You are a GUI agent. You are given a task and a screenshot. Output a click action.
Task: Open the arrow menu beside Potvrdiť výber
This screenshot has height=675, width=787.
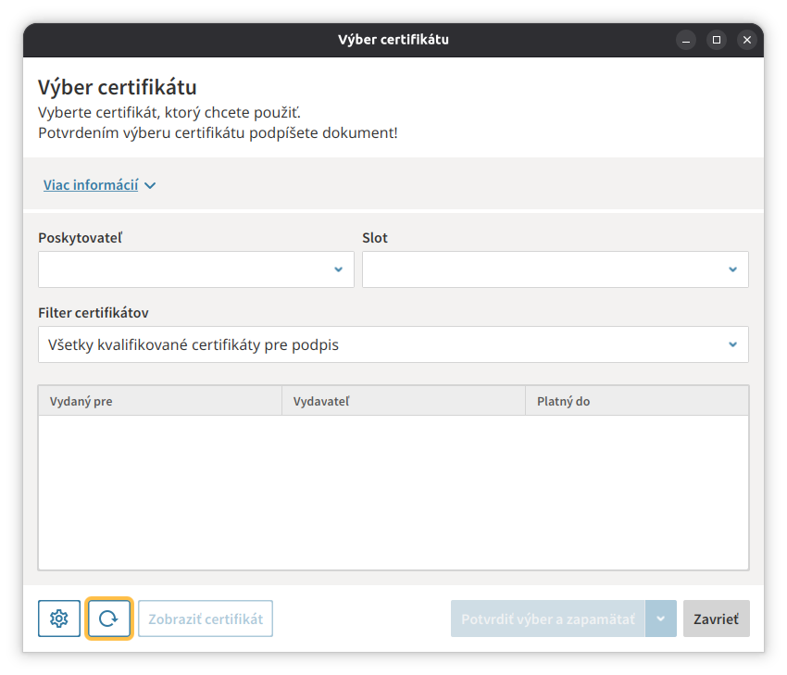coord(661,619)
